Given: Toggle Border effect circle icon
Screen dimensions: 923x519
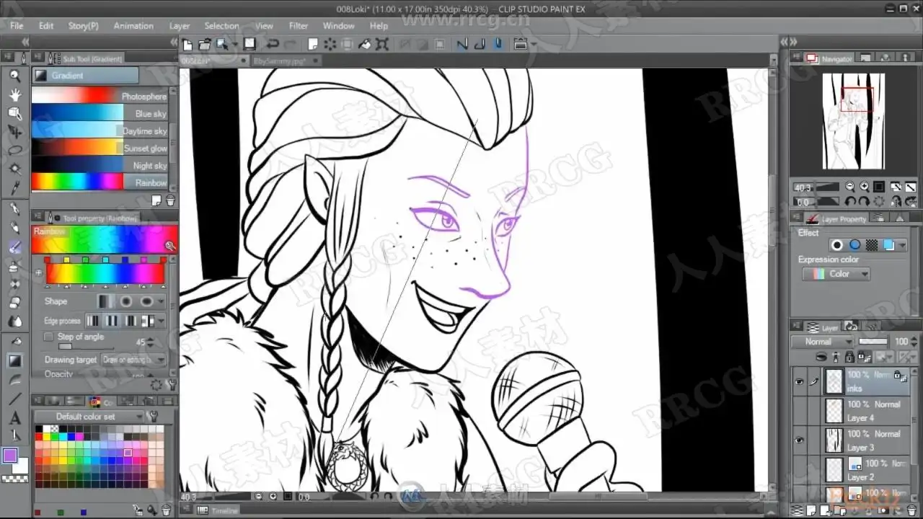Looking at the screenshot, I should pyautogui.click(x=837, y=245).
